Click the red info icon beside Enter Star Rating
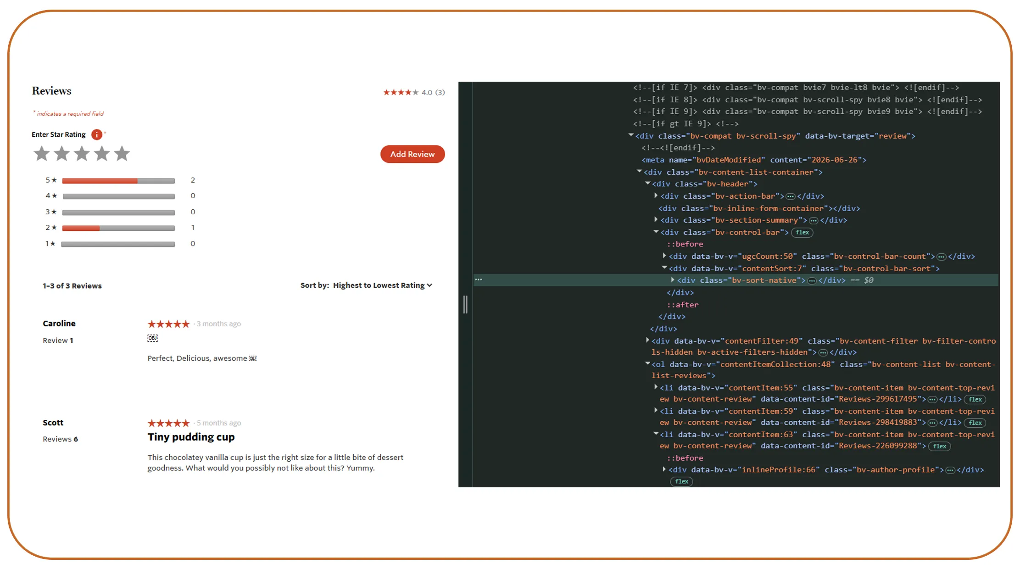This screenshot has height=569, width=1020. [x=97, y=134]
